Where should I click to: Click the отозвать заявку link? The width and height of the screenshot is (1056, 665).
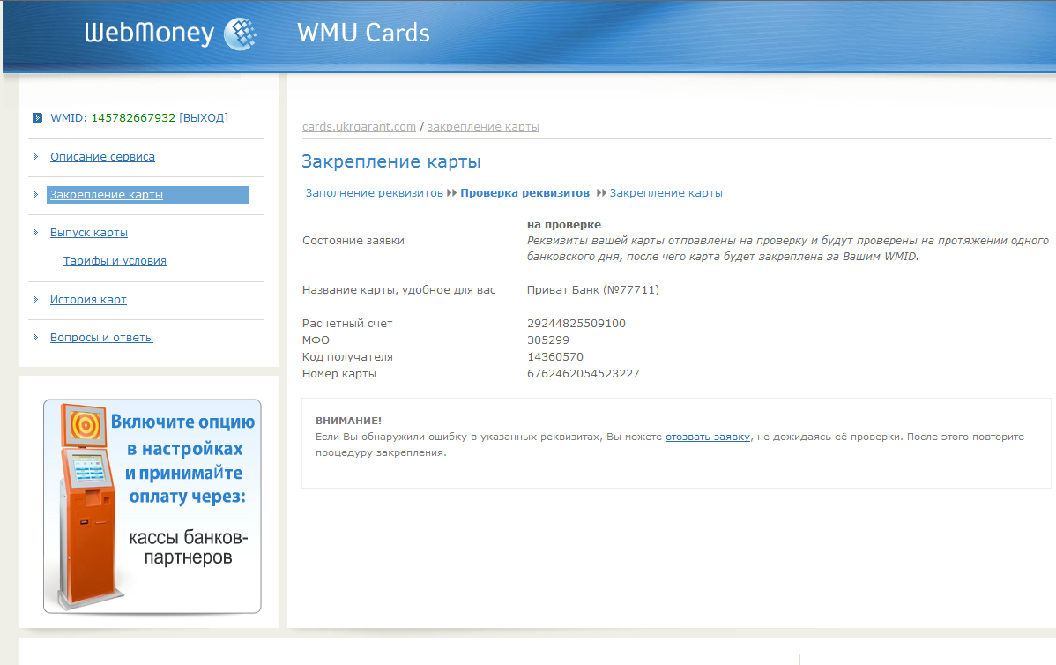[708, 437]
